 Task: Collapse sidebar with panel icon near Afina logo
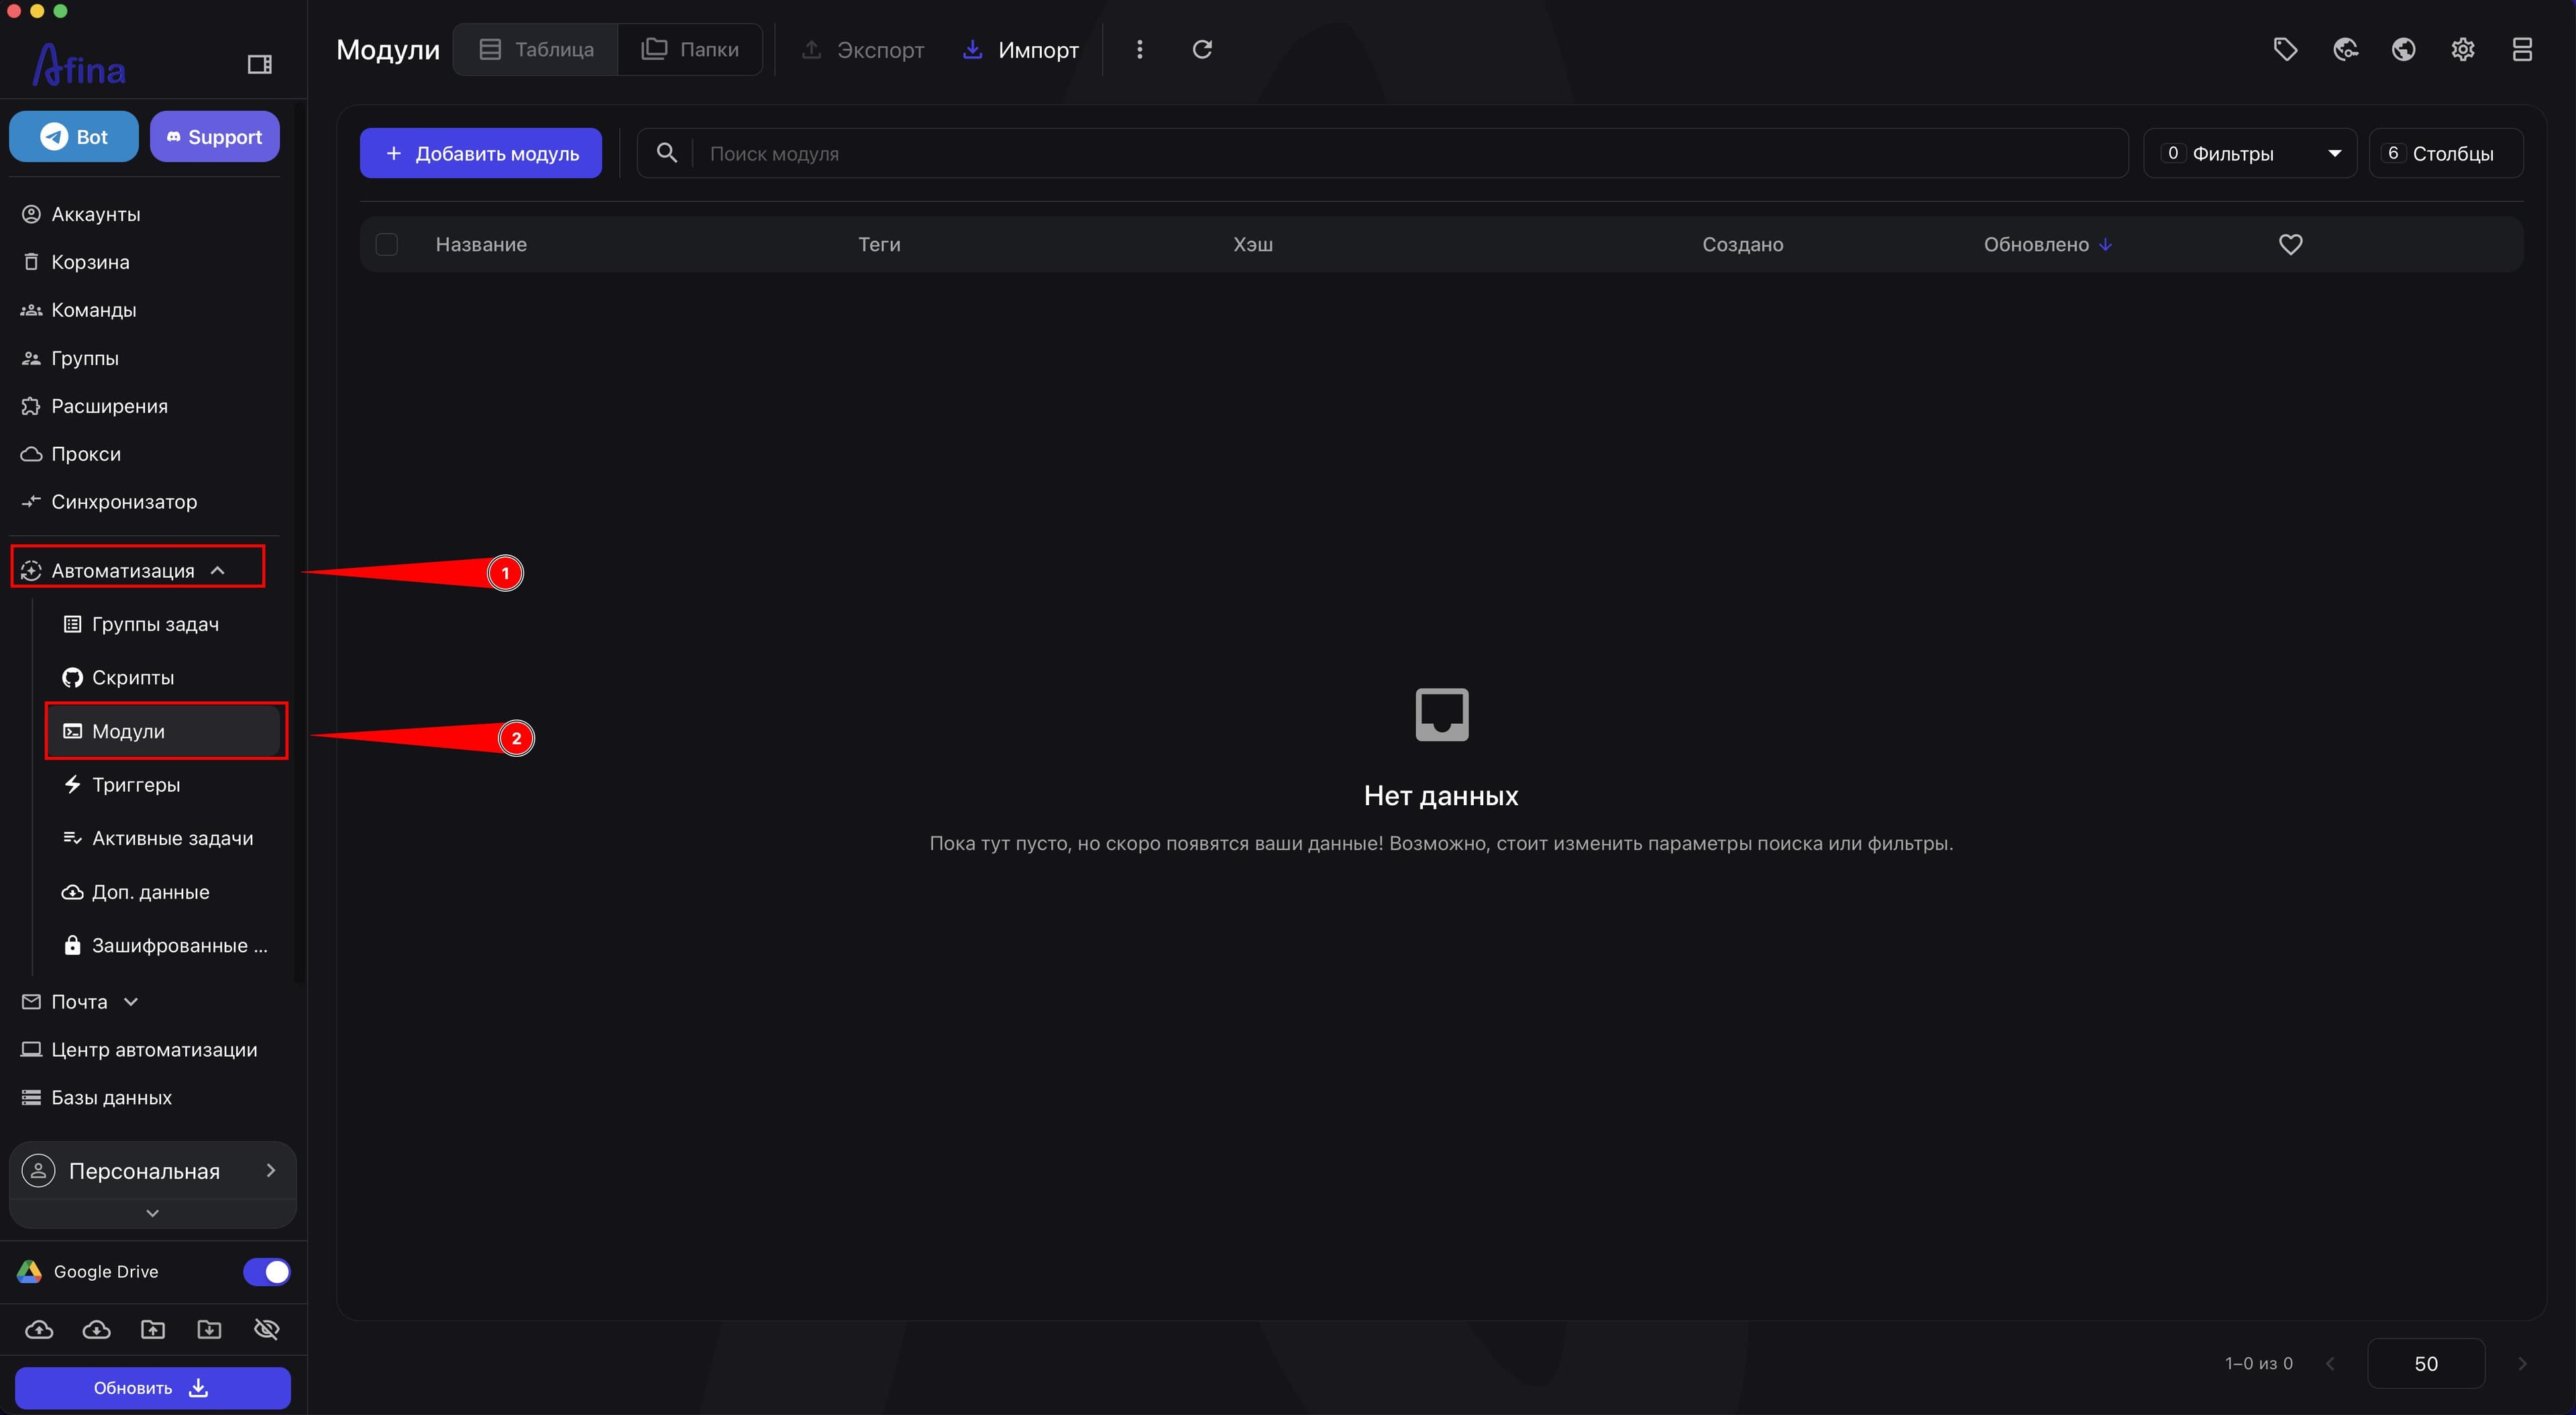(x=260, y=64)
